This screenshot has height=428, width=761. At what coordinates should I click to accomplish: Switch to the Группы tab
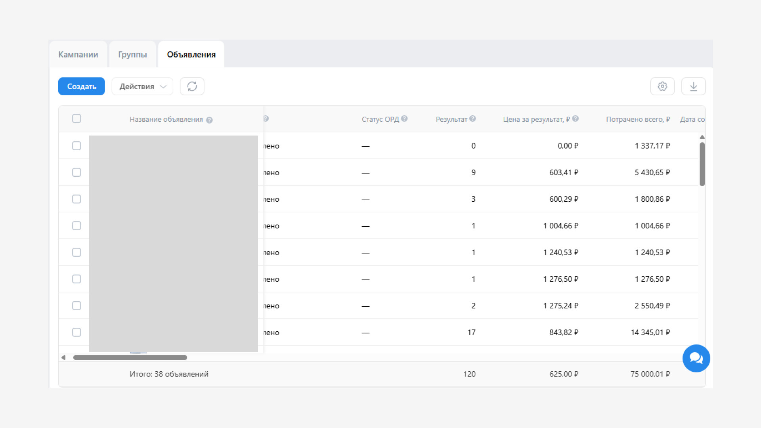(x=132, y=55)
